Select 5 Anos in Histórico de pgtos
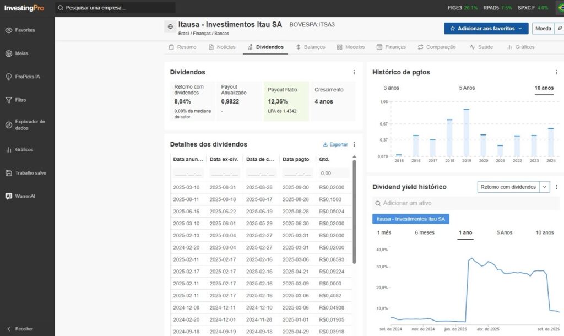 click(x=467, y=88)
